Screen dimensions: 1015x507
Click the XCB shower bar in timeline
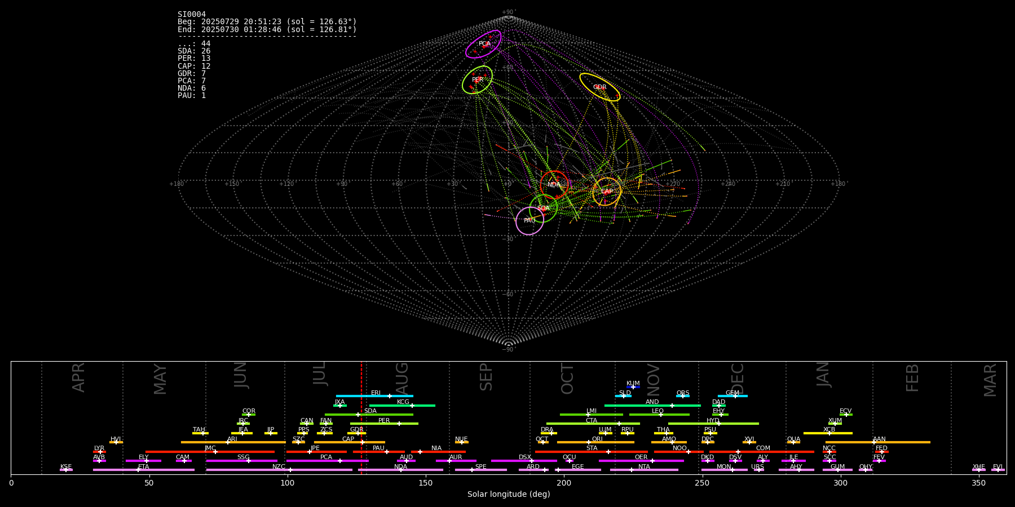pyautogui.click(x=828, y=433)
